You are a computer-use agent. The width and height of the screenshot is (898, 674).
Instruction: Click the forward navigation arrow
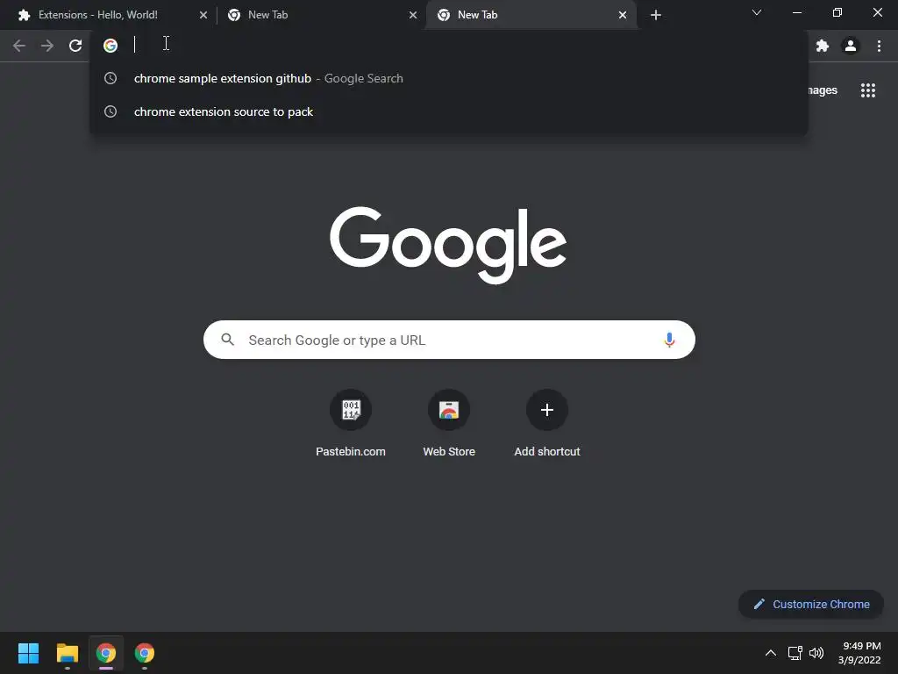(x=47, y=46)
